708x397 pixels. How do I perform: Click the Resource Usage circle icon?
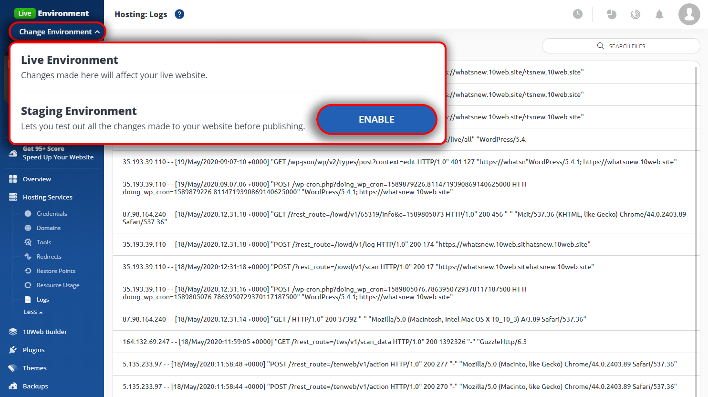(x=28, y=285)
